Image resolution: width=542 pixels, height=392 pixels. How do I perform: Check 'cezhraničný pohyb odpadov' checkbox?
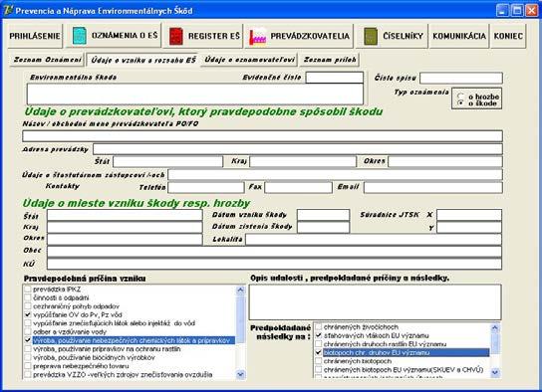pos(28,306)
